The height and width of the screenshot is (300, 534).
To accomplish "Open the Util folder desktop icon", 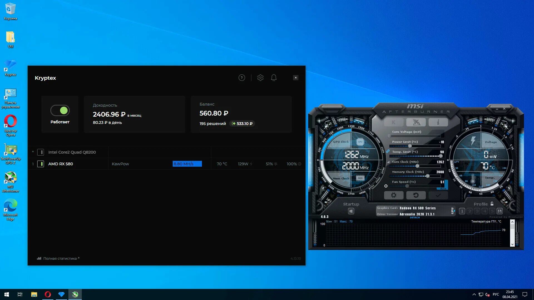I will point(11,39).
